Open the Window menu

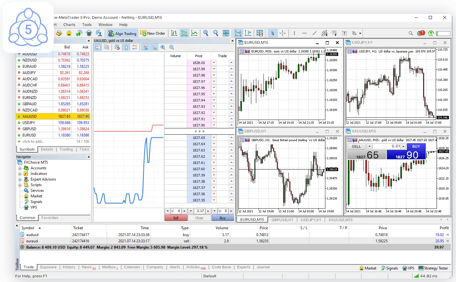tap(106, 25)
